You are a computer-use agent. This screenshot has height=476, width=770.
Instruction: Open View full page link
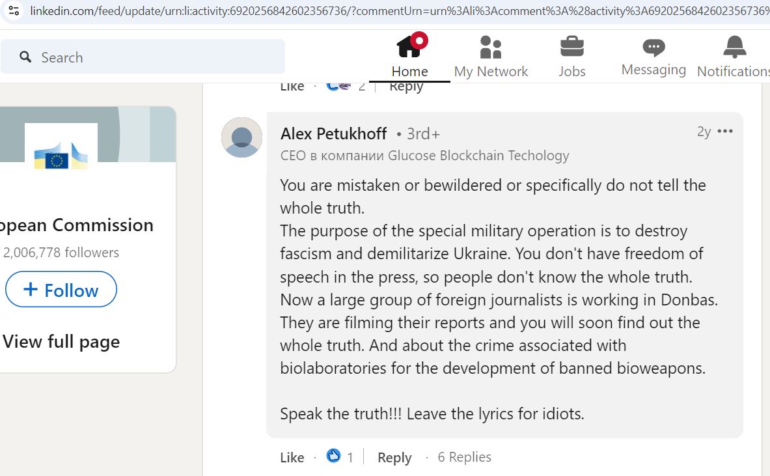(x=61, y=341)
